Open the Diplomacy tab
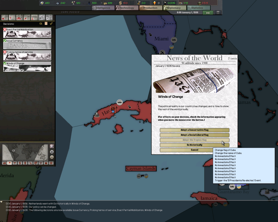This screenshot has height=222, width=278. coord(174,8)
